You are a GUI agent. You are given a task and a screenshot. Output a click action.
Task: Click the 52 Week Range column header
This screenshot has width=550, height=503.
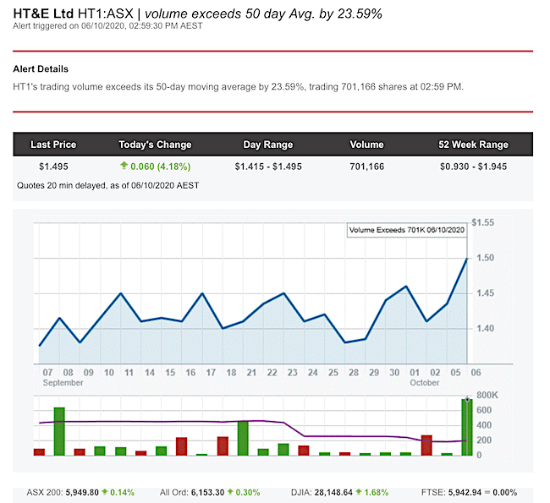[473, 145]
